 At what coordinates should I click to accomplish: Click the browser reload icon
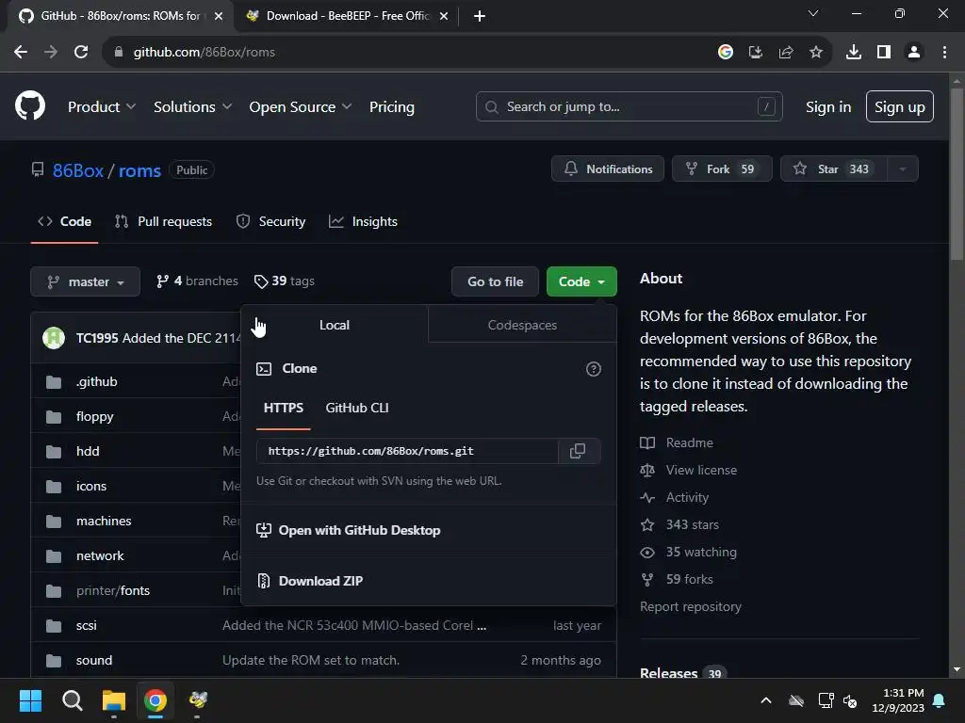click(81, 53)
